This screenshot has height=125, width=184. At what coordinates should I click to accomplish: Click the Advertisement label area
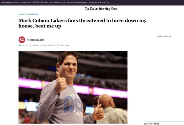pos(164,36)
